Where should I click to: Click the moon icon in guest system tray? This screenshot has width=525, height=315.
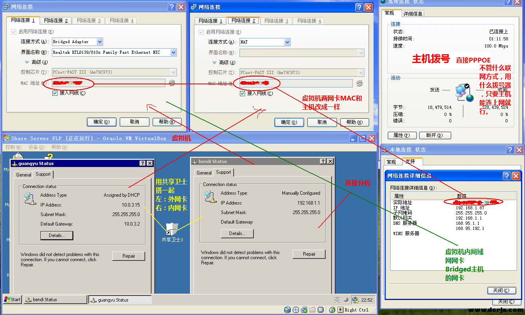(x=346, y=300)
